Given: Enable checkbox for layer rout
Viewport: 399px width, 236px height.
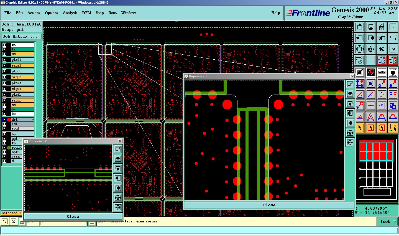Looking at the screenshot, I should click(x=4, y=128).
